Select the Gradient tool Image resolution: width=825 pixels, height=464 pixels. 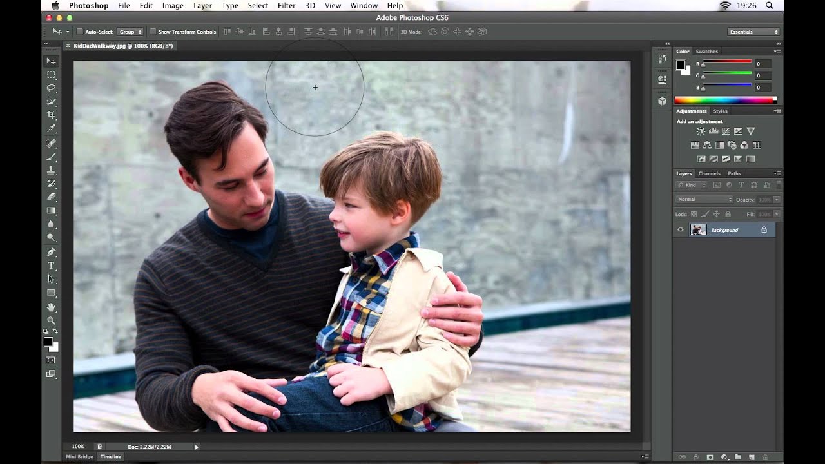coord(51,211)
